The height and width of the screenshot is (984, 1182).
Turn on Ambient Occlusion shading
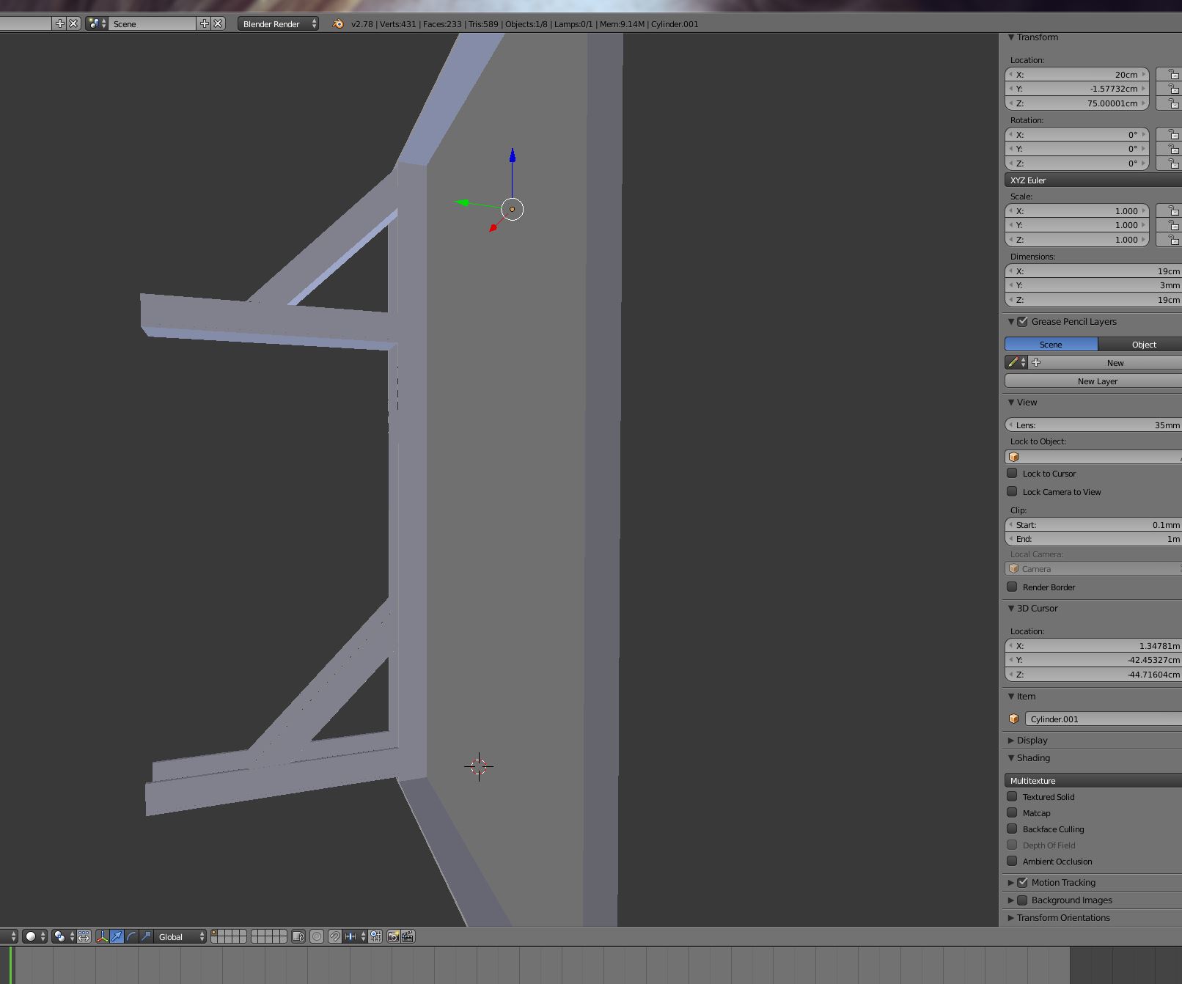tap(1012, 862)
